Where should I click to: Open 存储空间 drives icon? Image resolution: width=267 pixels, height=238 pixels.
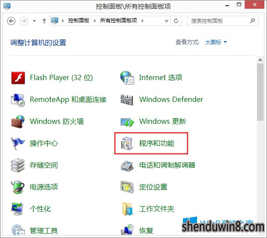point(18,165)
